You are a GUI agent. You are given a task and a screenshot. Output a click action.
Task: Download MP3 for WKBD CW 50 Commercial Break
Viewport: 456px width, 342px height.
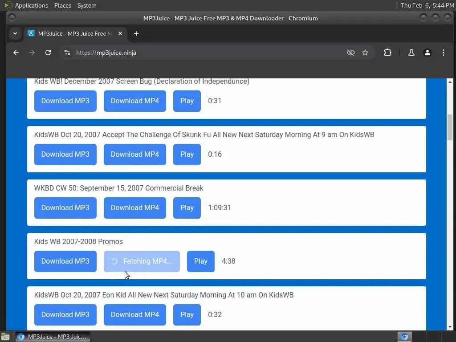coord(65,208)
